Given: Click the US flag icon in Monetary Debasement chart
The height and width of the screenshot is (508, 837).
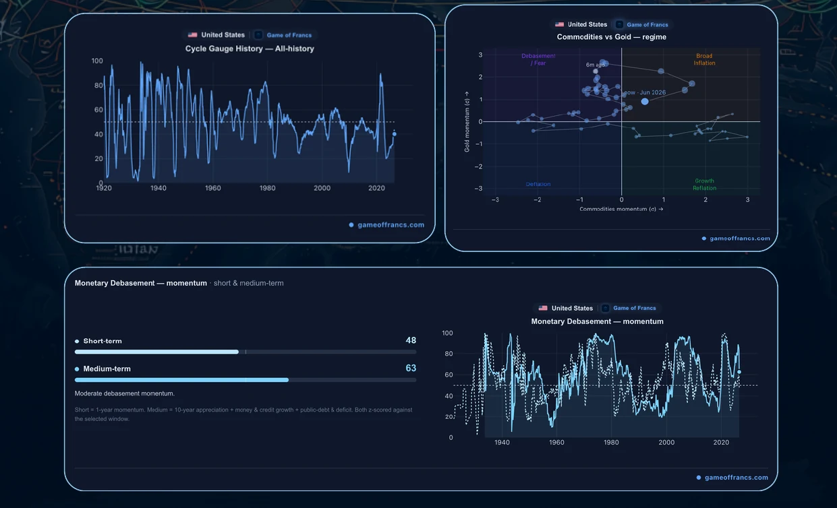Looking at the screenshot, I should 543,308.
